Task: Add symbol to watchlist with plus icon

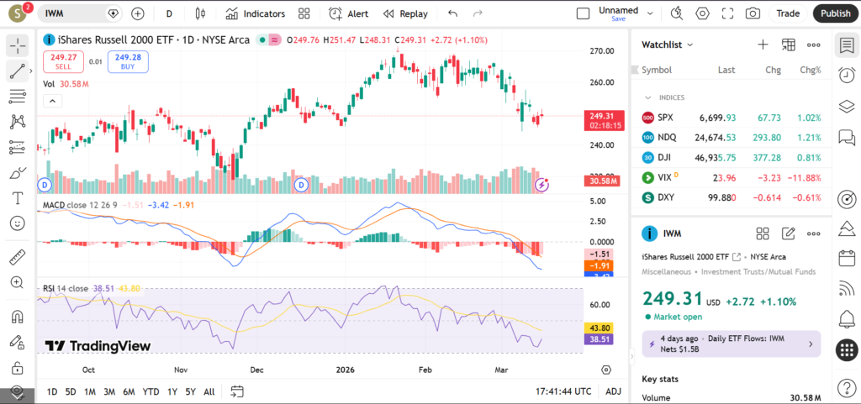Action: click(763, 45)
